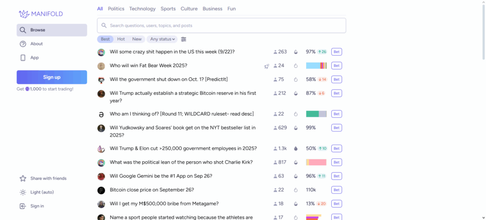The image size is (486, 220).
Task: Focus the search questions input field
Action: [x=222, y=26]
